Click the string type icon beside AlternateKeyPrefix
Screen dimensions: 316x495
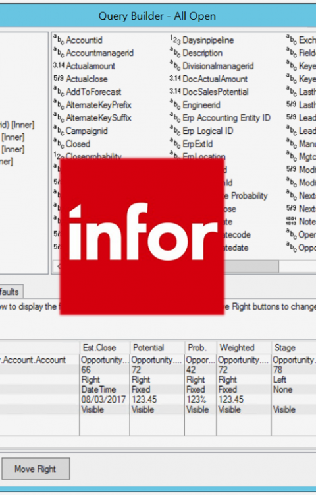59,104
